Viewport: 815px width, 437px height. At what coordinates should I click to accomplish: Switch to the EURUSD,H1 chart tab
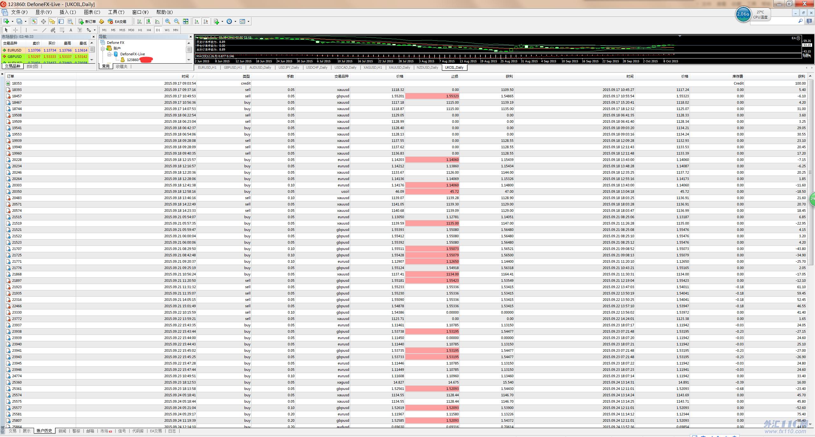click(x=207, y=67)
